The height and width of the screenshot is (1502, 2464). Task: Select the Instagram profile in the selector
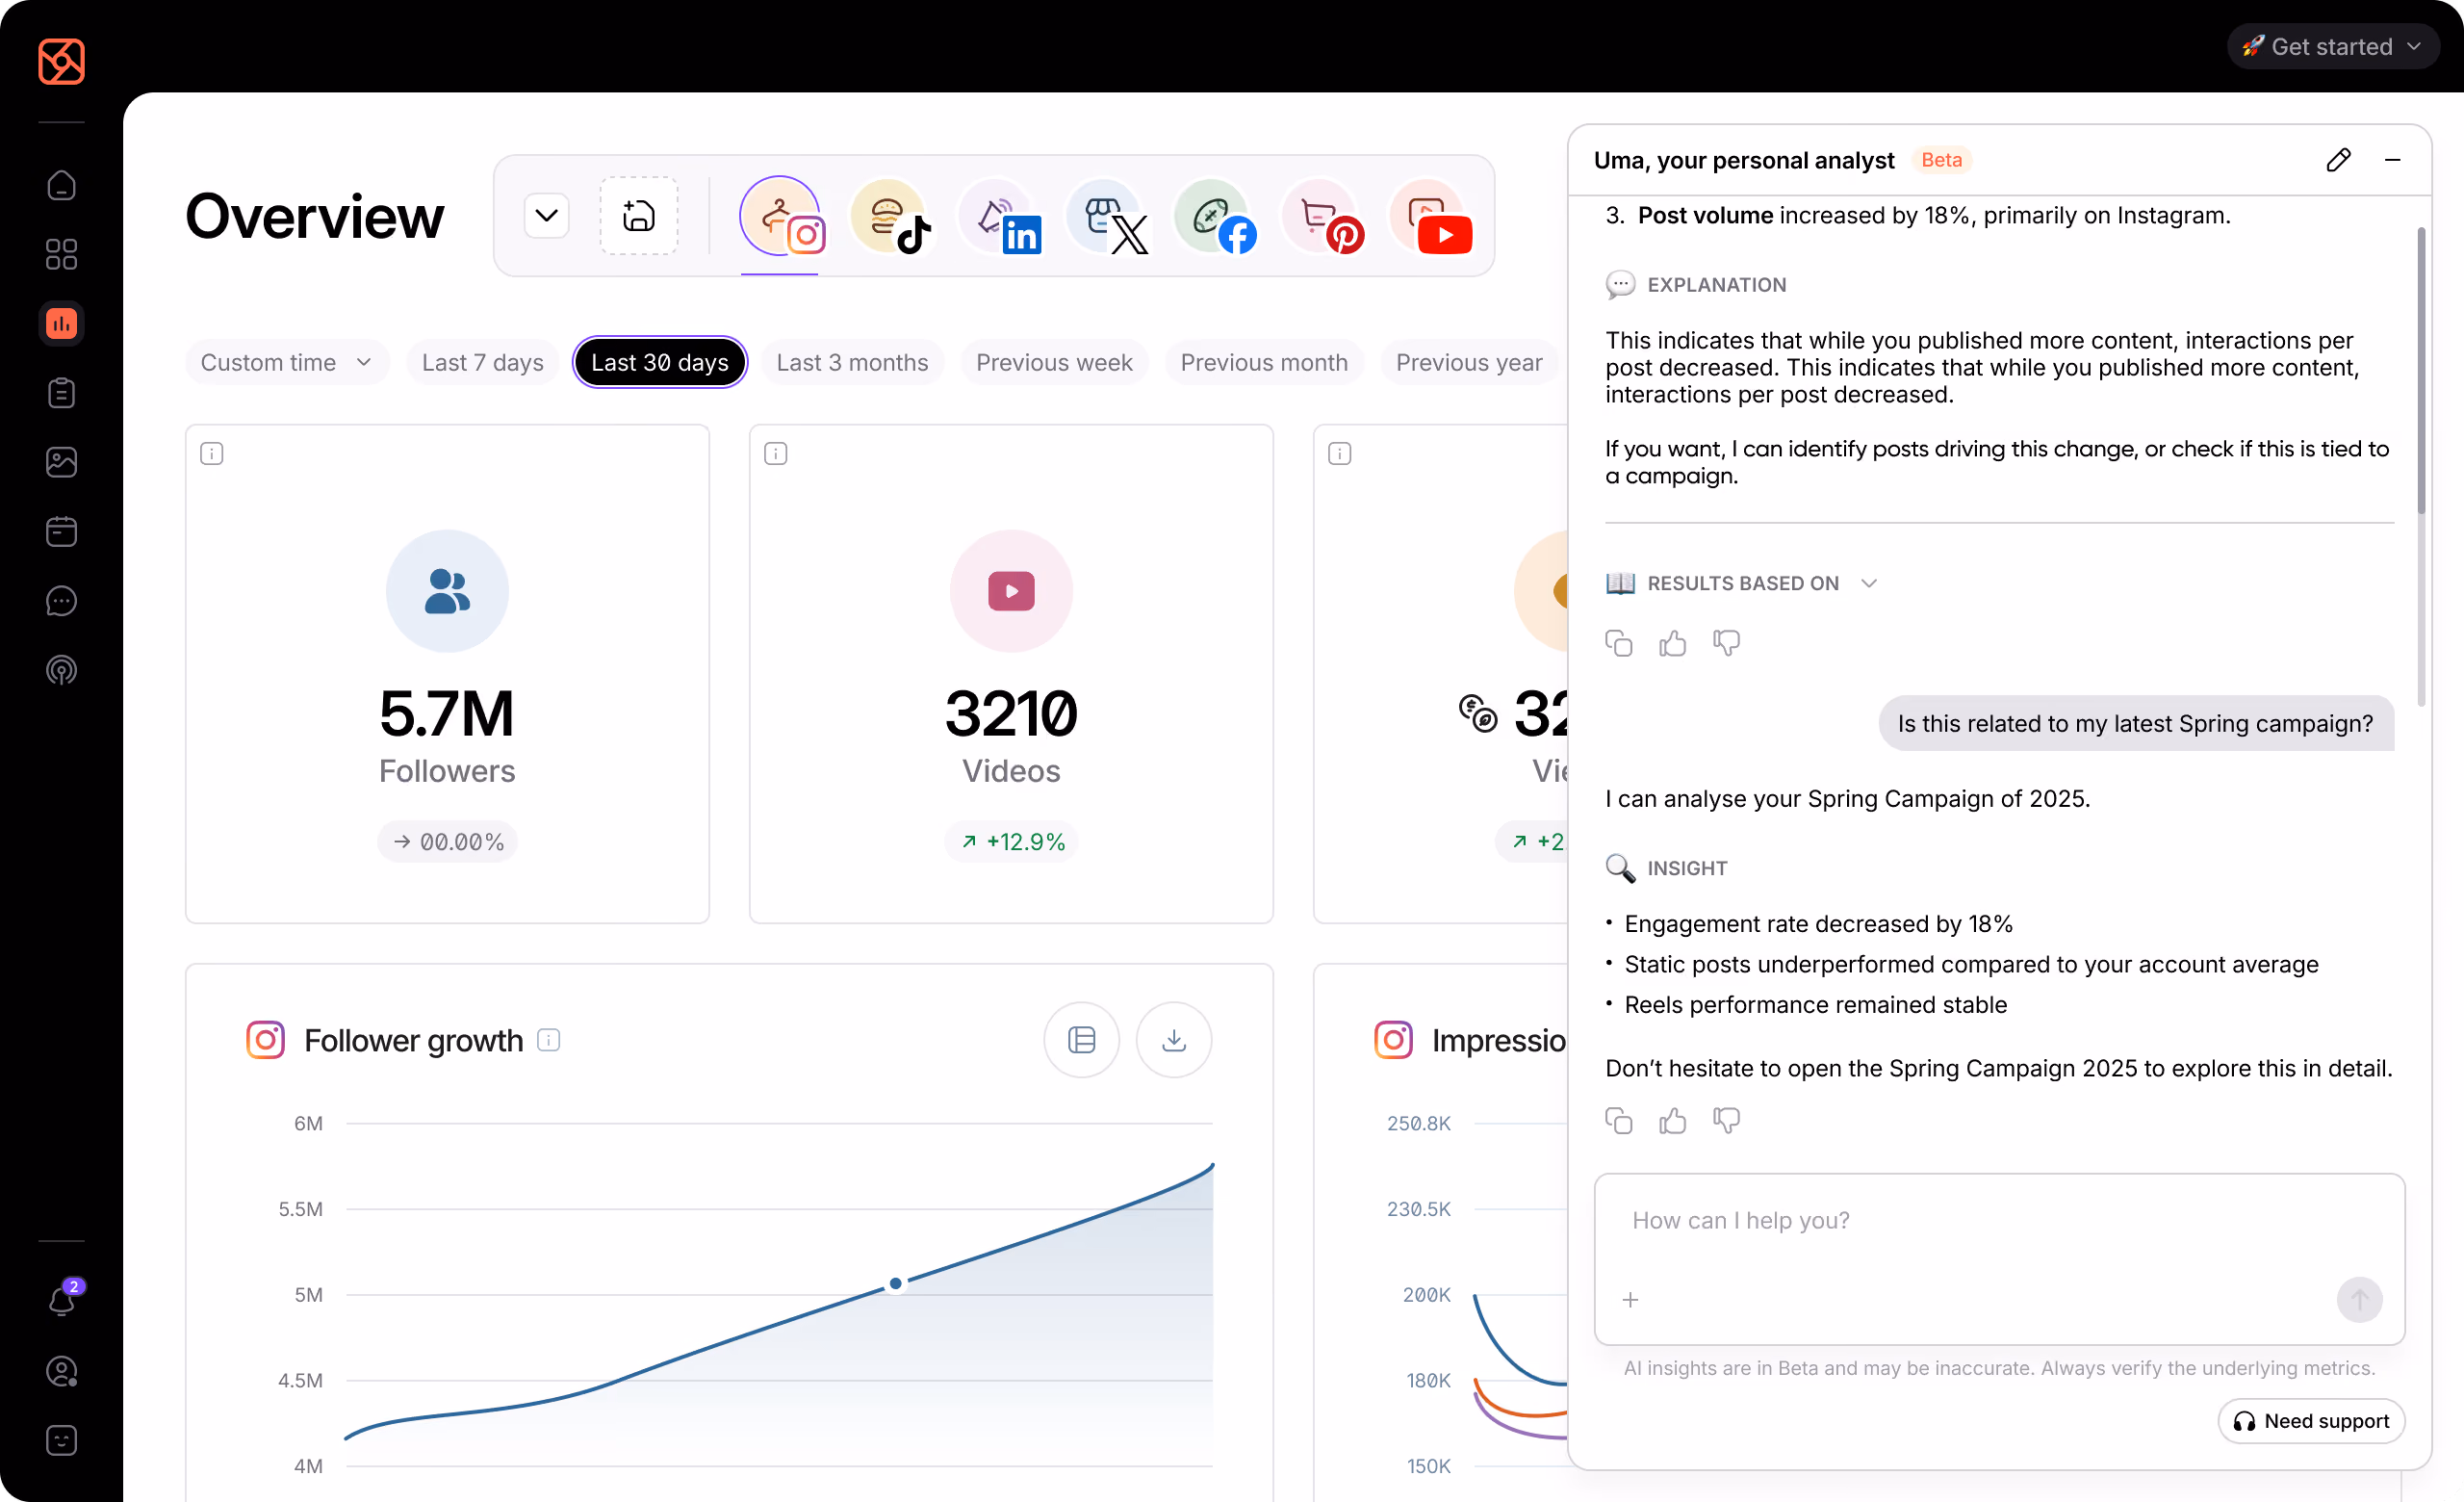coord(781,216)
